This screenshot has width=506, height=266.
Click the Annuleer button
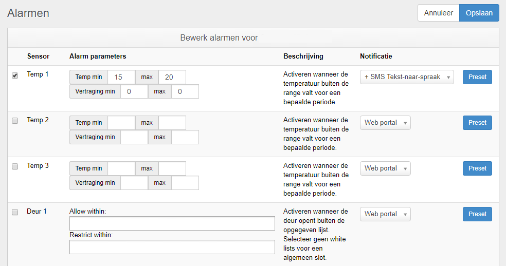(x=438, y=13)
